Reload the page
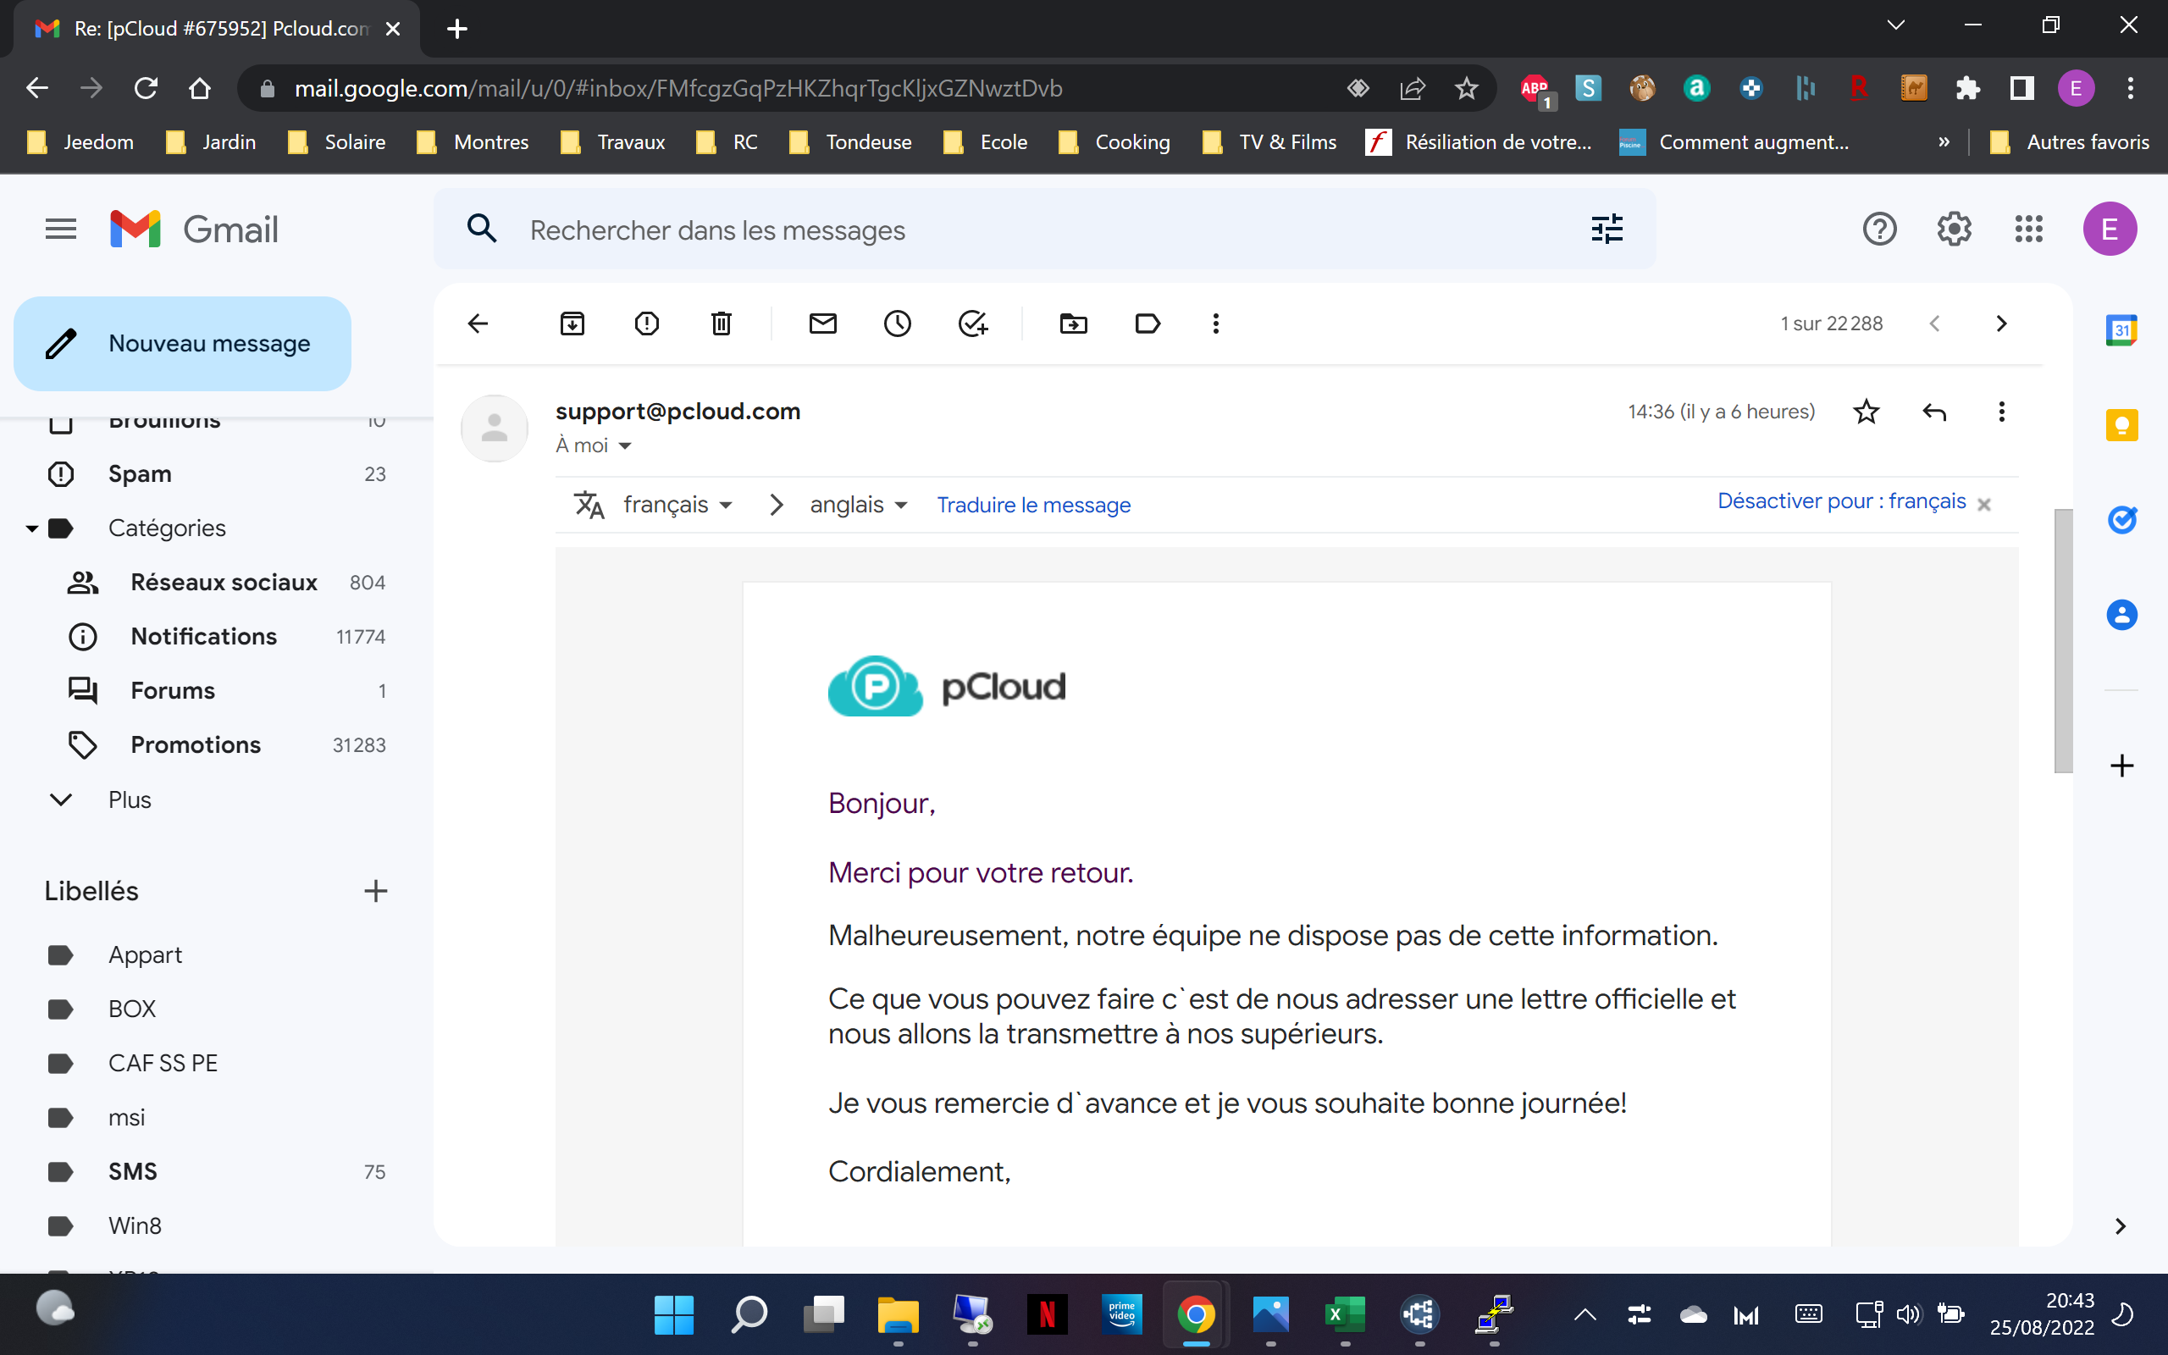 (146, 89)
